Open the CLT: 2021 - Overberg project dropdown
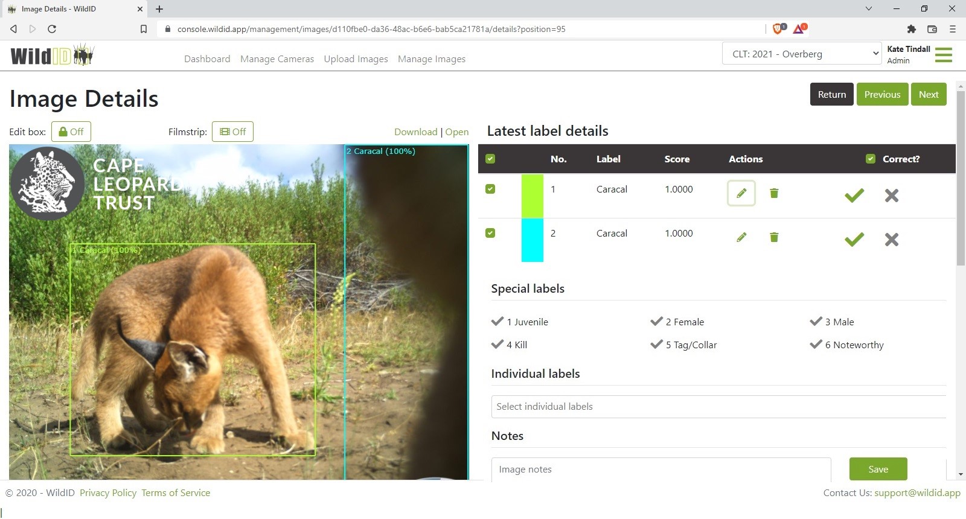The width and height of the screenshot is (966, 519). pyautogui.click(x=802, y=54)
